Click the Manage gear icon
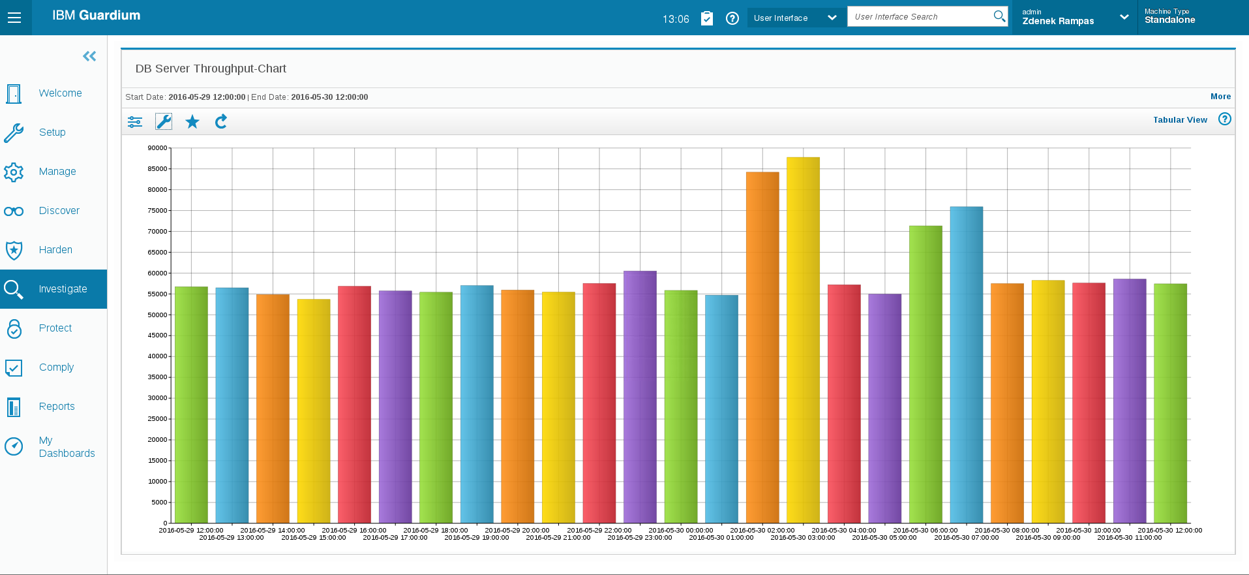The height and width of the screenshot is (575, 1249). tap(14, 172)
